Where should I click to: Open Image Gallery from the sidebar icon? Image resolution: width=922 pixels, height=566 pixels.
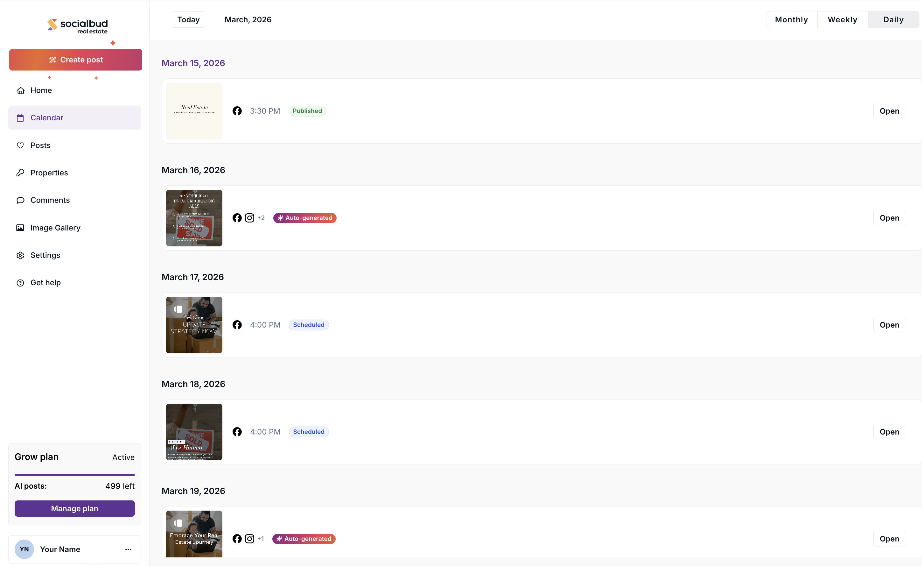coord(20,228)
